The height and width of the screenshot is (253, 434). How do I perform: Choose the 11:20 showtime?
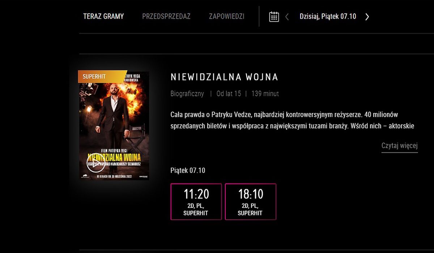196,202
